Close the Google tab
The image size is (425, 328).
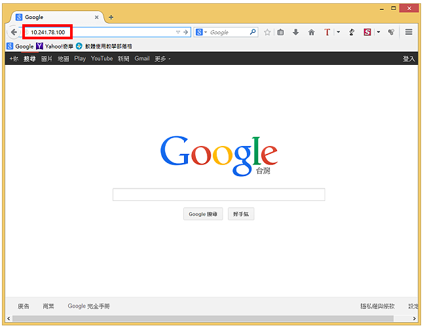pos(96,17)
